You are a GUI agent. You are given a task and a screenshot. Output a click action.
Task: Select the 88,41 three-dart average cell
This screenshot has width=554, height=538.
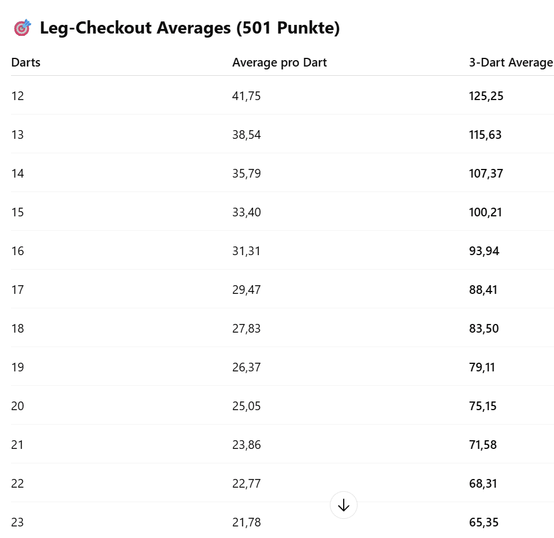(x=483, y=290)
